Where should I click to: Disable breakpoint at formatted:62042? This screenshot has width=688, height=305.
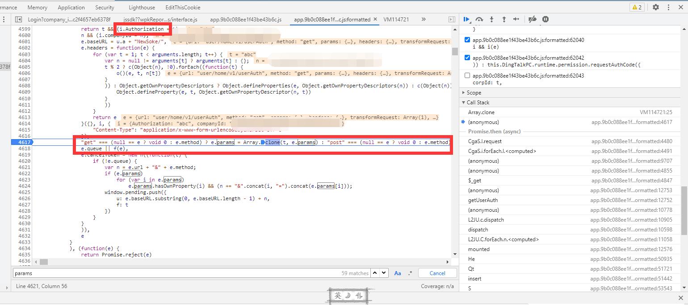pos(467,58)
